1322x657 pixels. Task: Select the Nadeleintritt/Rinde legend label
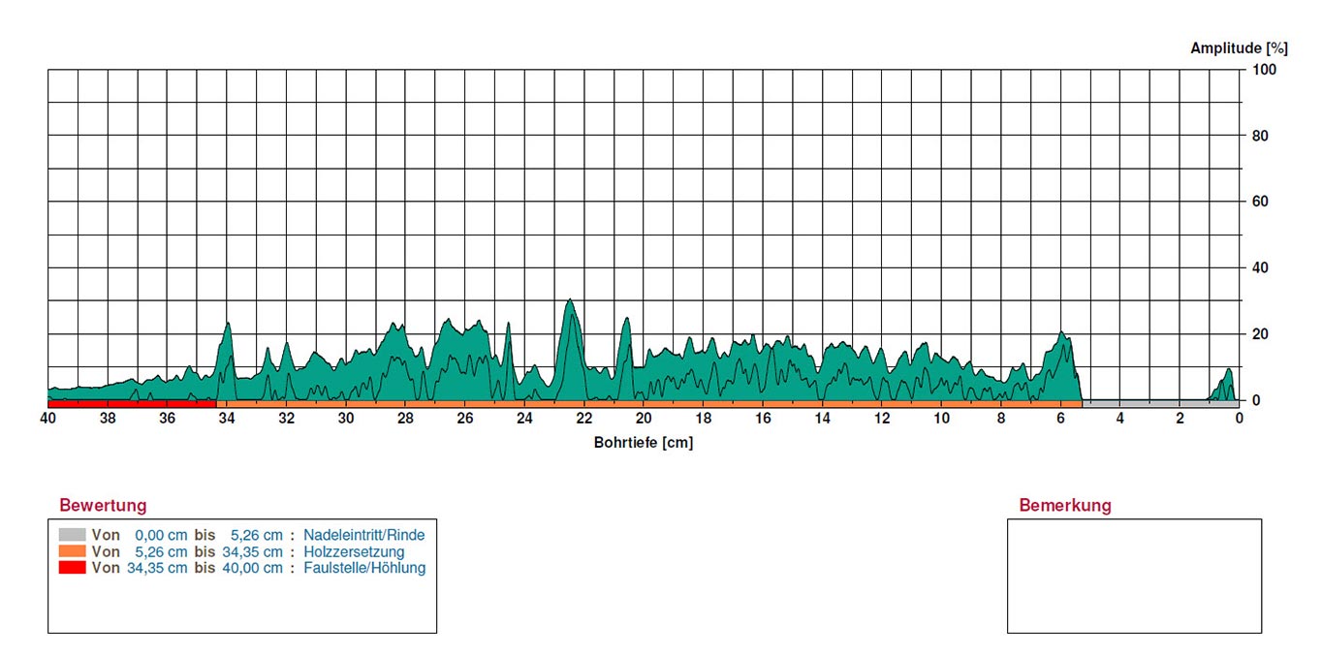pyautogui.click(x=363, y=535)
